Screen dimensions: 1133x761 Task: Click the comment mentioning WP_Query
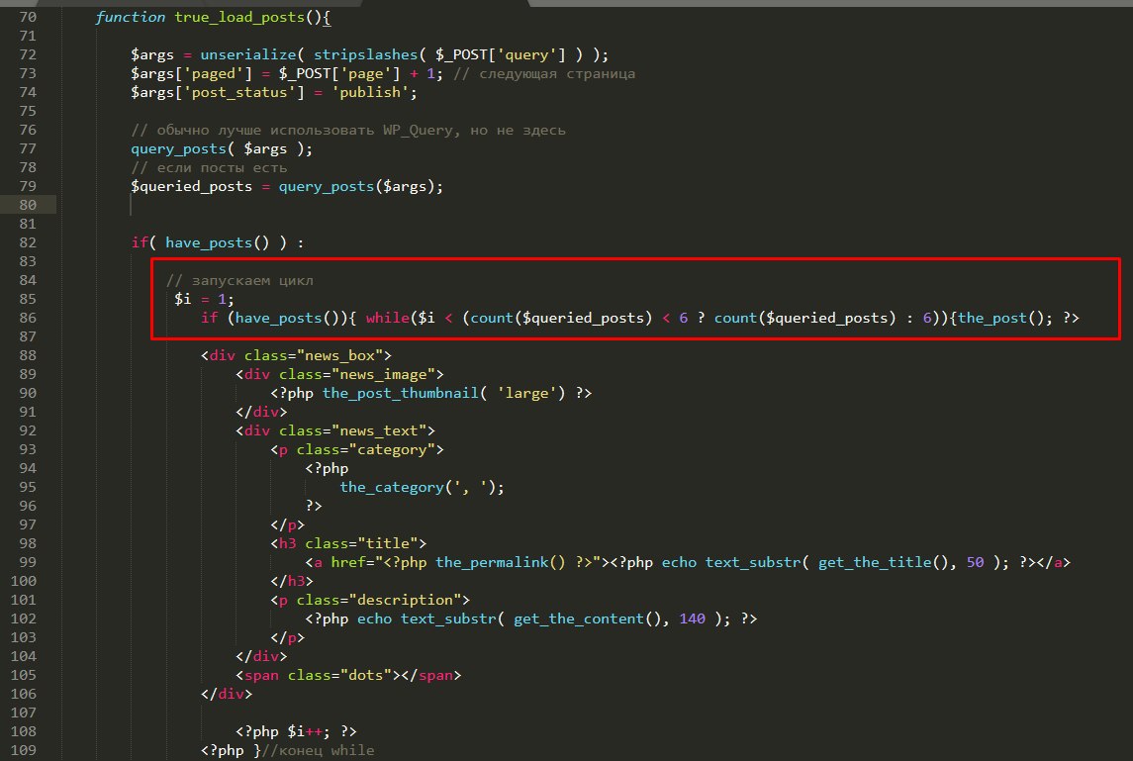pyautogui.click(x=348, y=130)
